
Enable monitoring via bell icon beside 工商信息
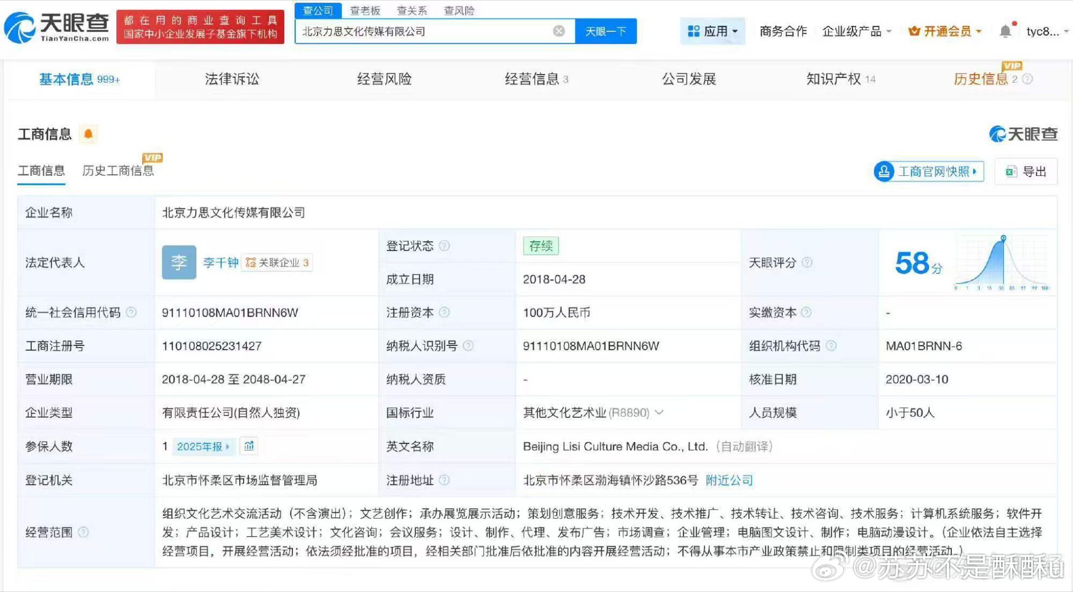[88, 133]
